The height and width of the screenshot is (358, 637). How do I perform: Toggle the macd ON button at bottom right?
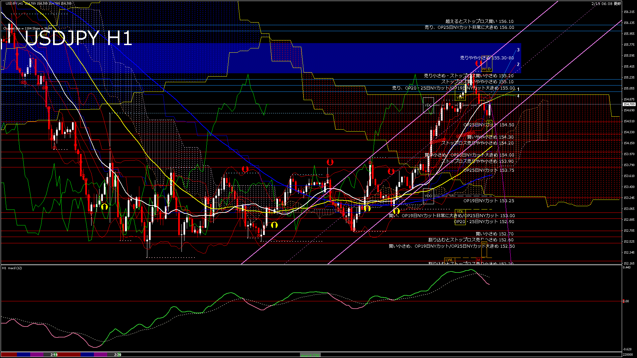310,355
